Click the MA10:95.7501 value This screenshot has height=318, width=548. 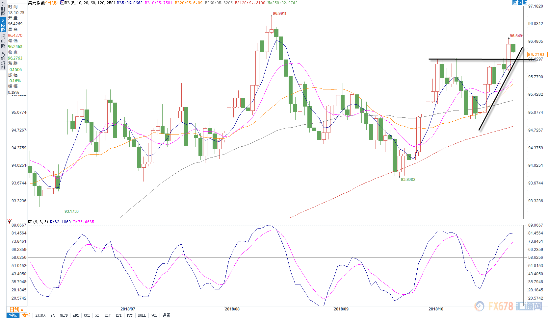(159, 3)
